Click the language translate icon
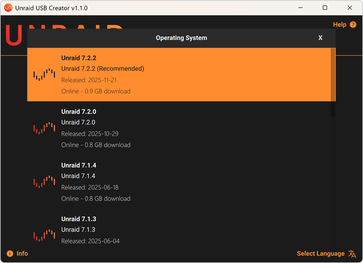The image size is (363, 263). (353, 254)
